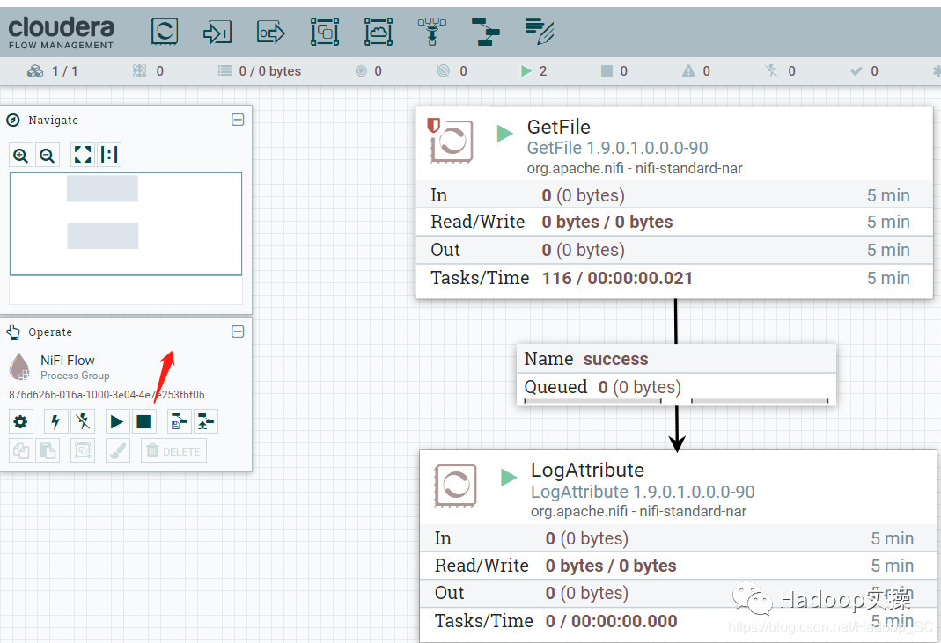Click the Fit to screen icon
941x643 pixels.
point(82,155)
